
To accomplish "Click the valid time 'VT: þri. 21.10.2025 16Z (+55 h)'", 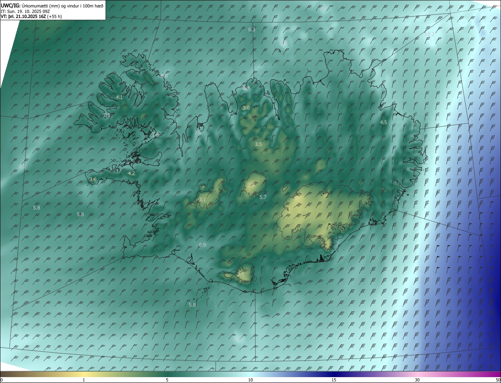I will [31, 16].
